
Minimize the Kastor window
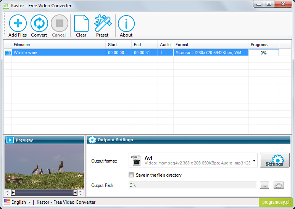[x=259, y=4]
